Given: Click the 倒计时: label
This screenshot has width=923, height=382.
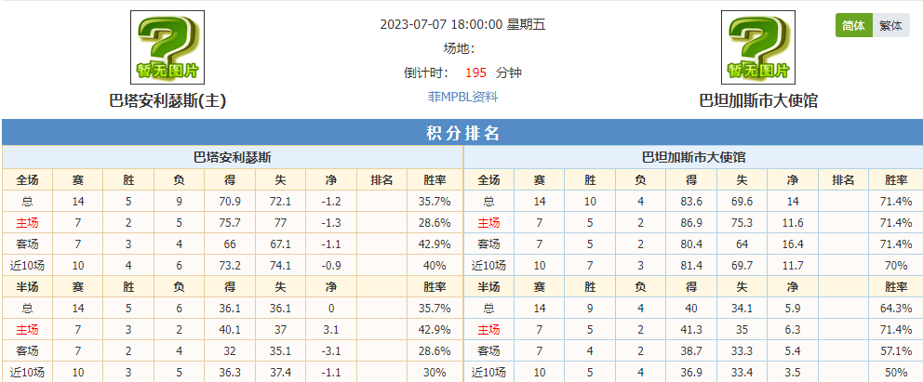Looking at the screenshot, I should [x=426, y=72].
